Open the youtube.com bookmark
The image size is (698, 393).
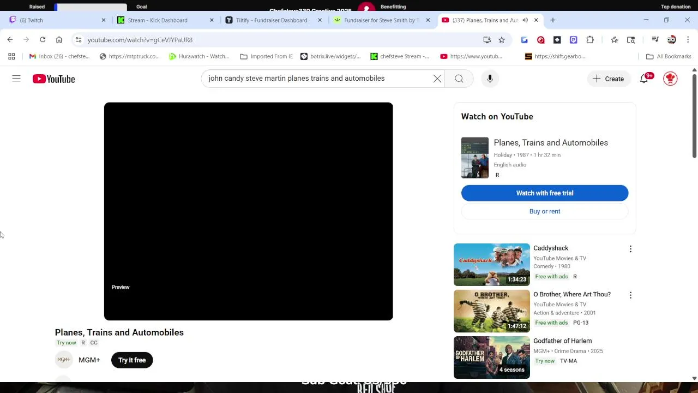(471, 56)
